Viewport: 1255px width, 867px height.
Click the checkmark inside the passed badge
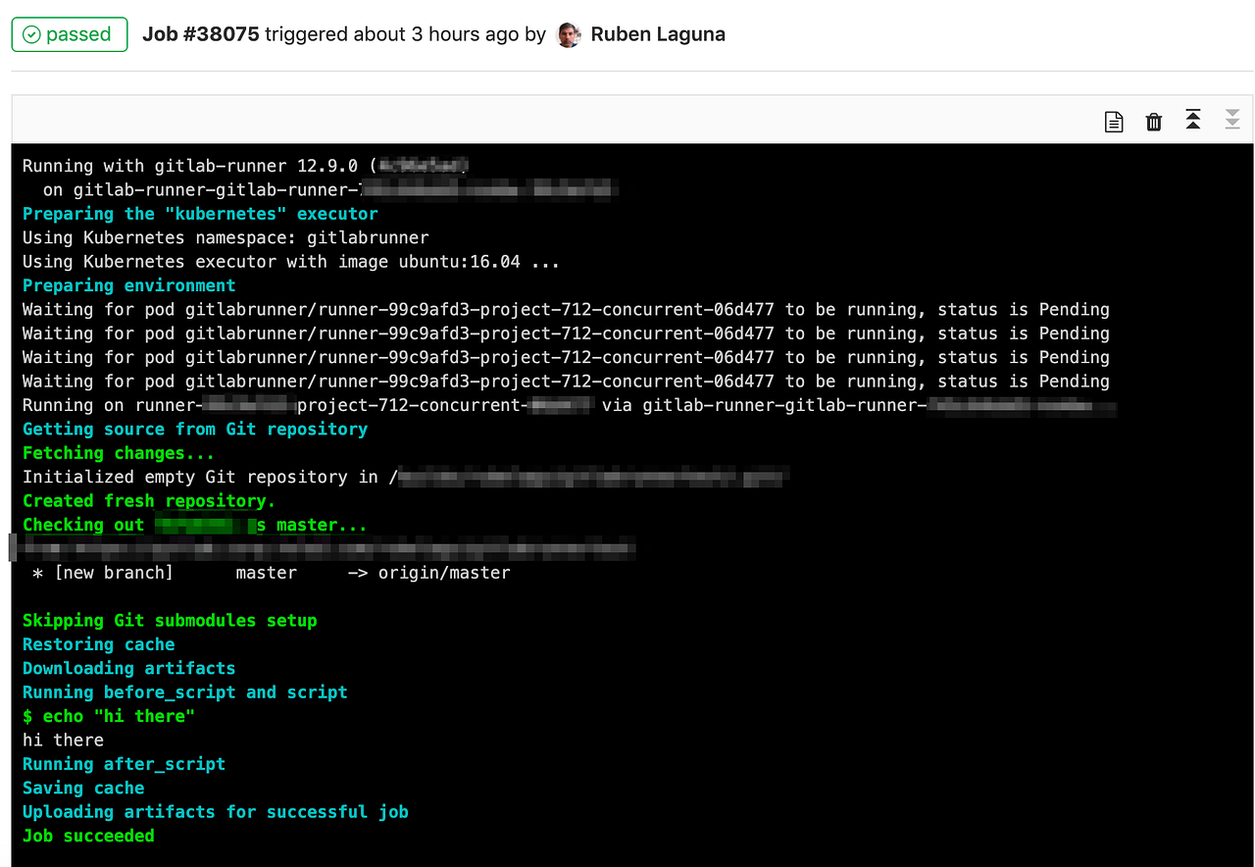31,33
